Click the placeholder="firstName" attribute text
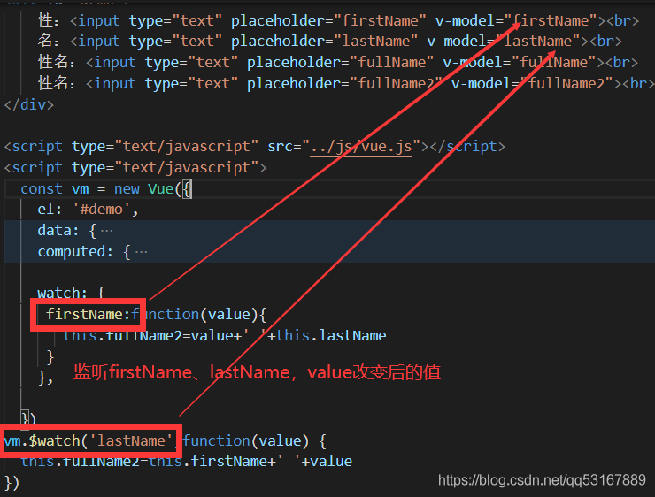655x497 pixels. 328,20
